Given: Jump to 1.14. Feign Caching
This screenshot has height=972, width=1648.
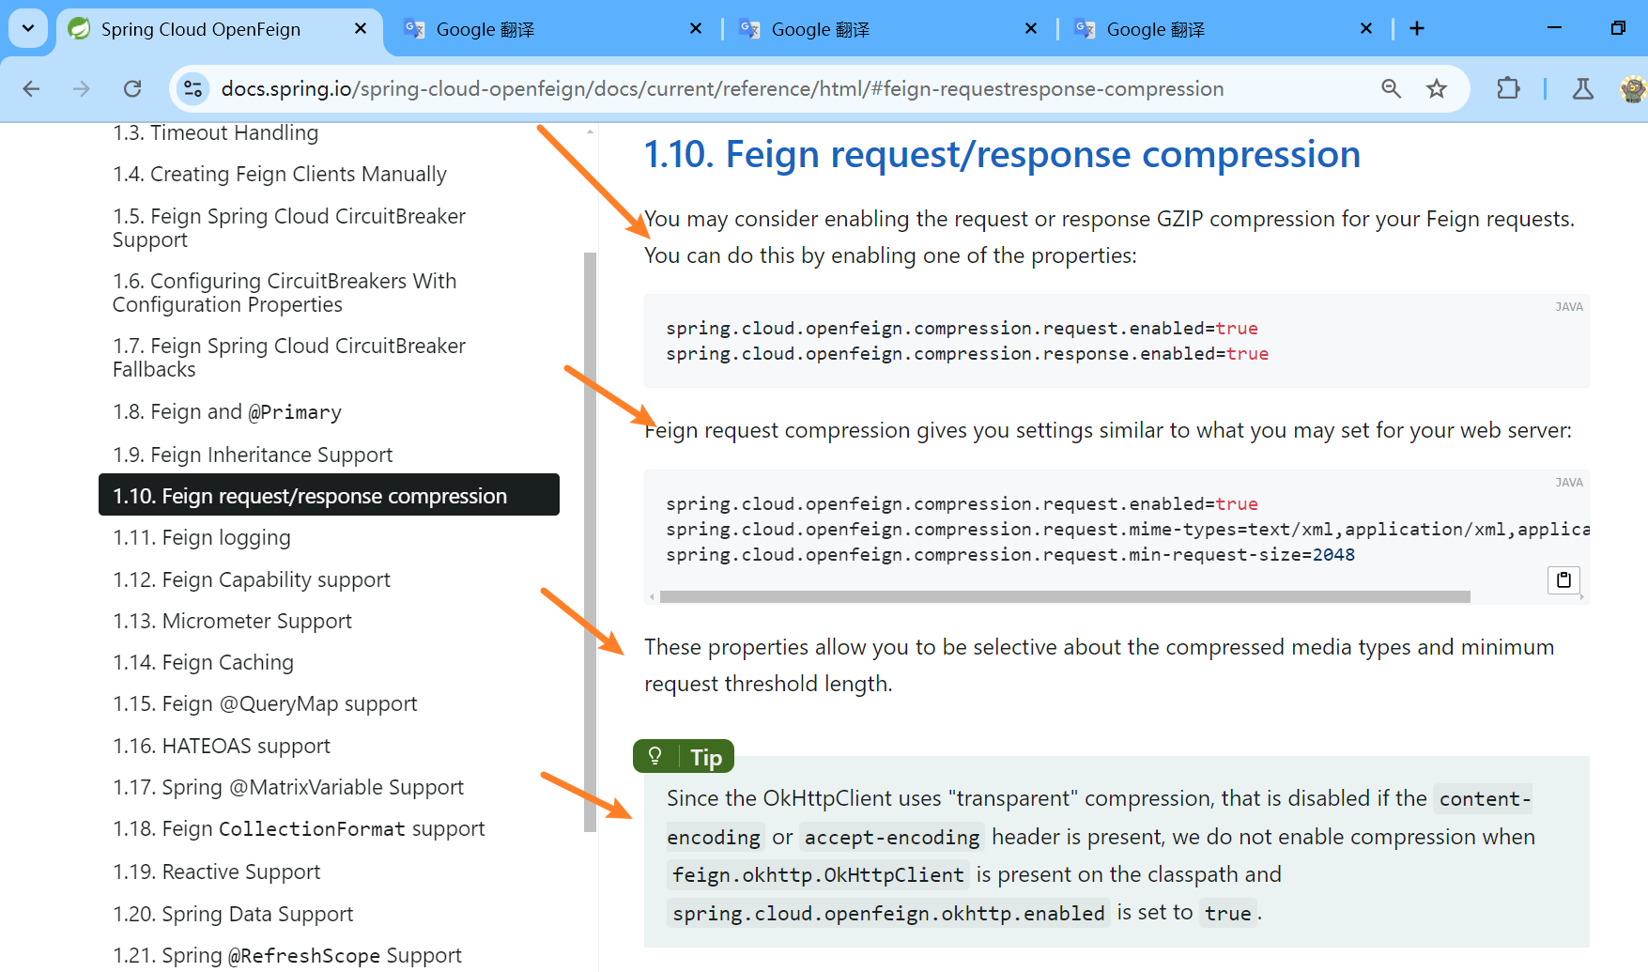Looking at the screenshot, I should [203, 662].
